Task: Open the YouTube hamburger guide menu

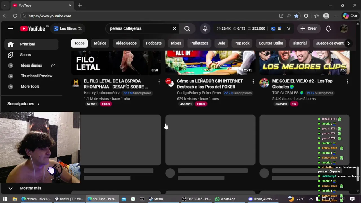Action: 10,28
